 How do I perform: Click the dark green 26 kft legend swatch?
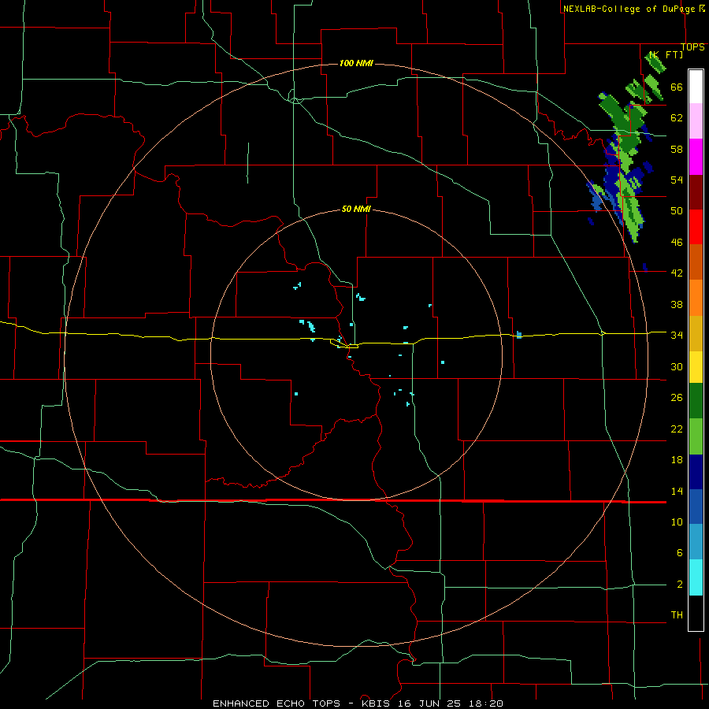tap(696, 401)
